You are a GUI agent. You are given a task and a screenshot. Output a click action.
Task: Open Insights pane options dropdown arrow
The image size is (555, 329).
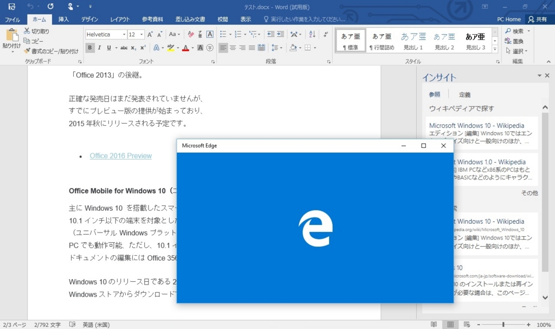click(x=539, y=75)
